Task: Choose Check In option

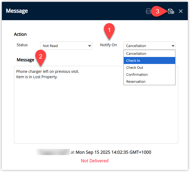Action: pyautogui.click(x=149, y=60)
